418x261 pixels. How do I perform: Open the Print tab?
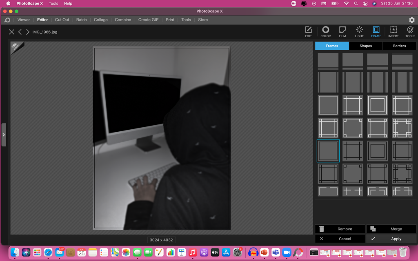[170, 20]
